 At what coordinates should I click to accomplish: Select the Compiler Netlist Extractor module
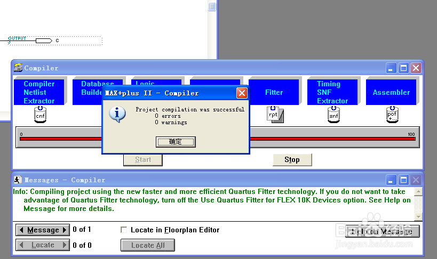pos(39,92)
